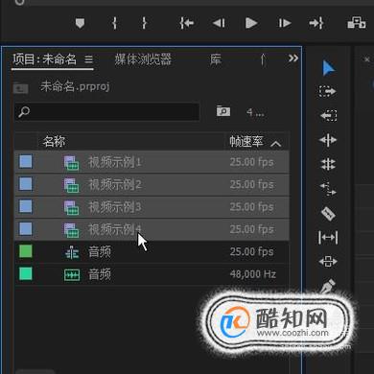This screenshot has height=374, width=374.
Task: Expand hidden panel tabs with double chevron
Action: pyautogui.click(x=293, y=58)
